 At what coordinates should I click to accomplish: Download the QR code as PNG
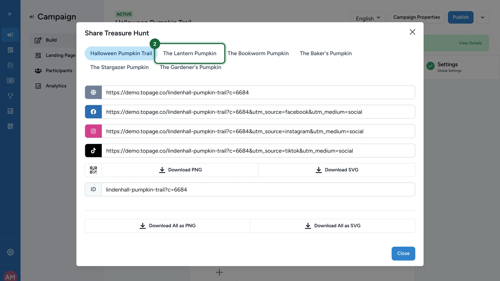click(x=180, y=170)
